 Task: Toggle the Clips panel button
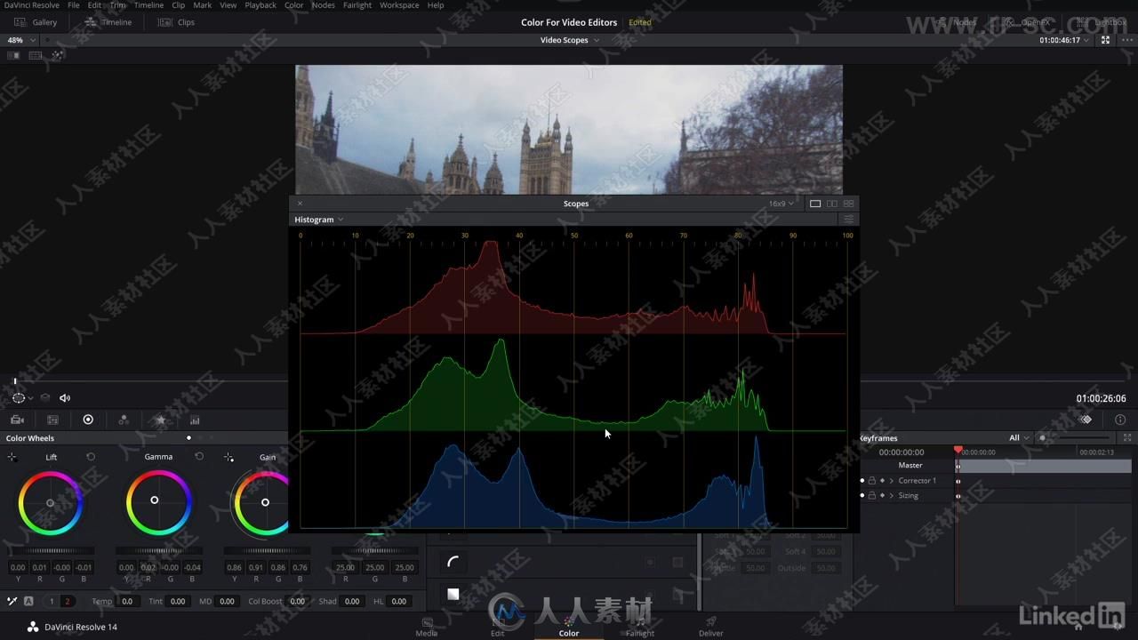tap(176, 22)
